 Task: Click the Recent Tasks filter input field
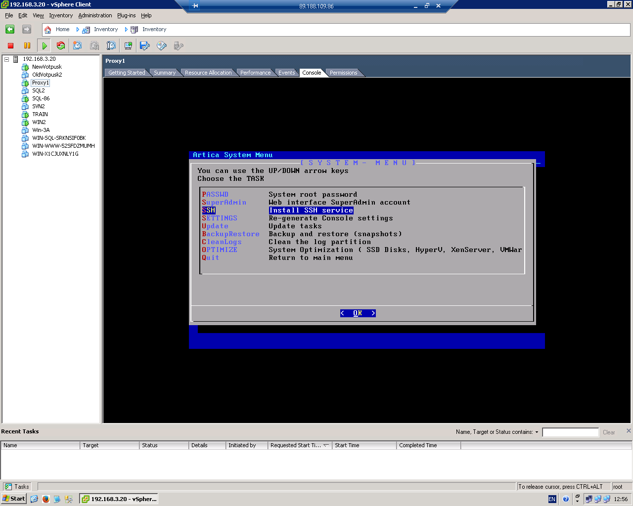pyautogui.click(x=570, y=432)
